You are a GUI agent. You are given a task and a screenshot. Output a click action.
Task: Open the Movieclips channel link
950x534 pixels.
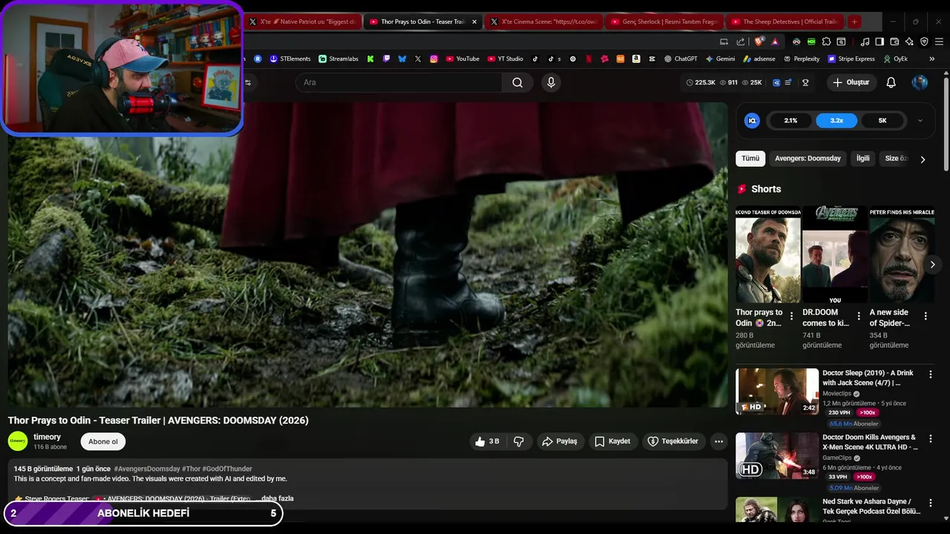tap(836, 394)
